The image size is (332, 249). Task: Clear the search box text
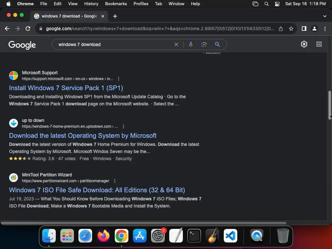(176, 44)
